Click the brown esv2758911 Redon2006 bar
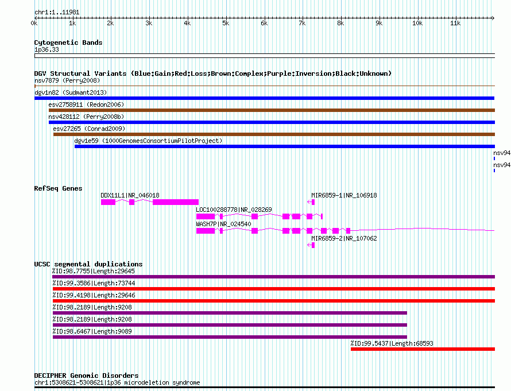 tap(272, 110)
